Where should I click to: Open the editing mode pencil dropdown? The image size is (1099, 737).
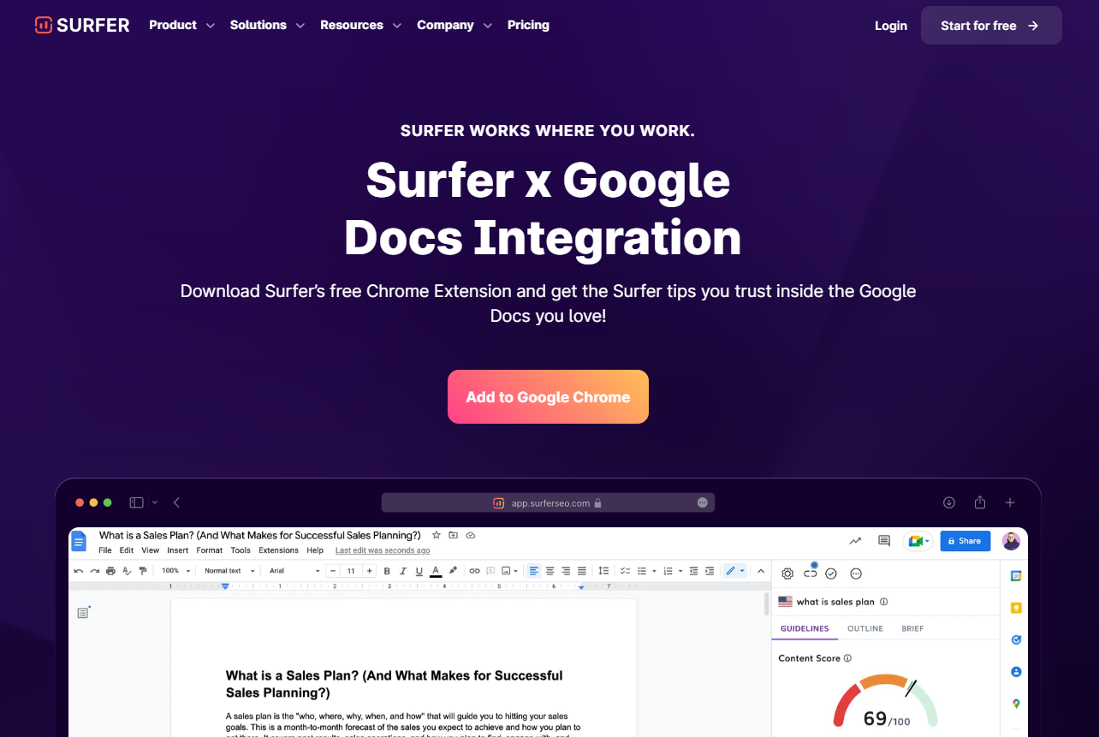[x=735, y=571]
